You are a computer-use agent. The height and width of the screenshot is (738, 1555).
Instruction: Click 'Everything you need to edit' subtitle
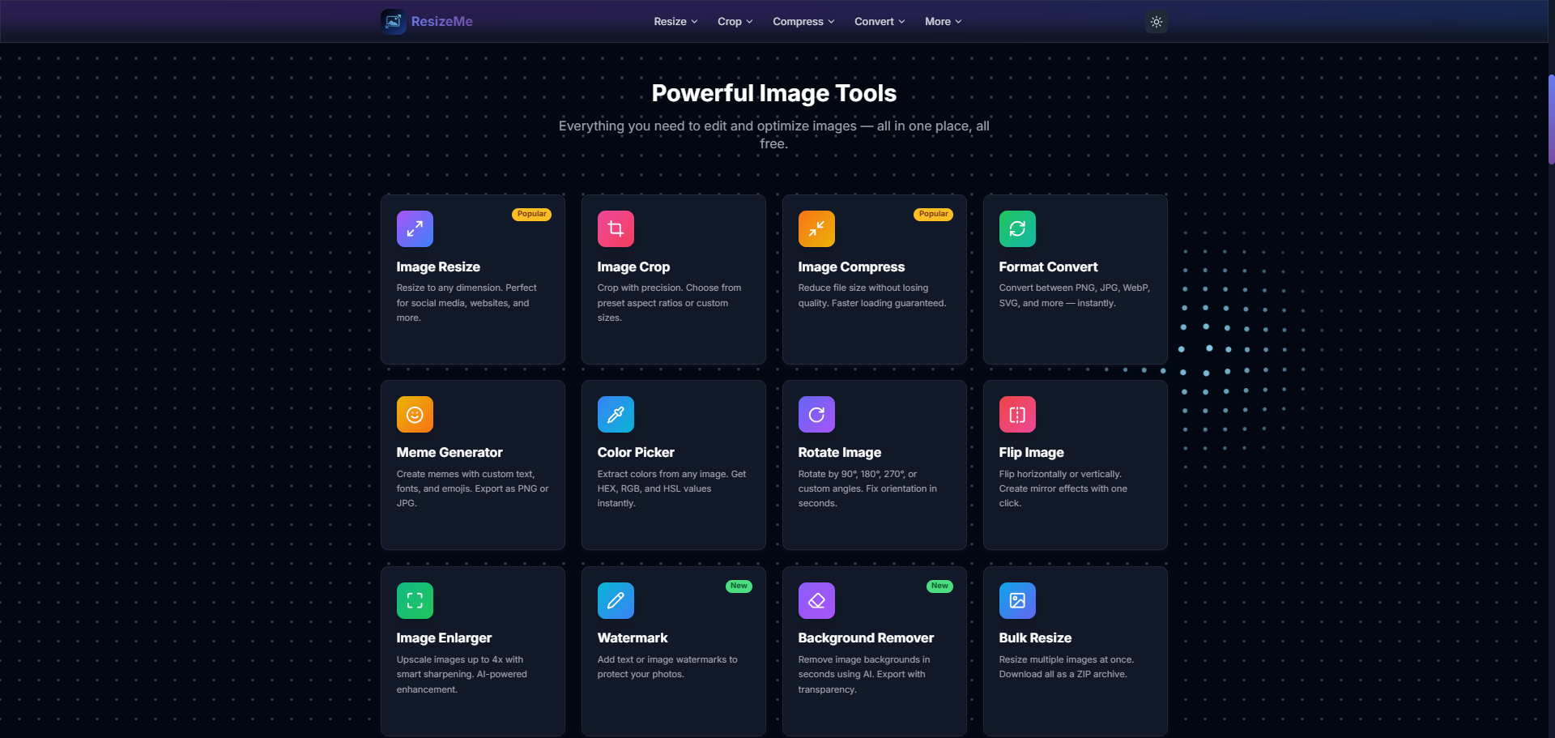pos(773,134)
